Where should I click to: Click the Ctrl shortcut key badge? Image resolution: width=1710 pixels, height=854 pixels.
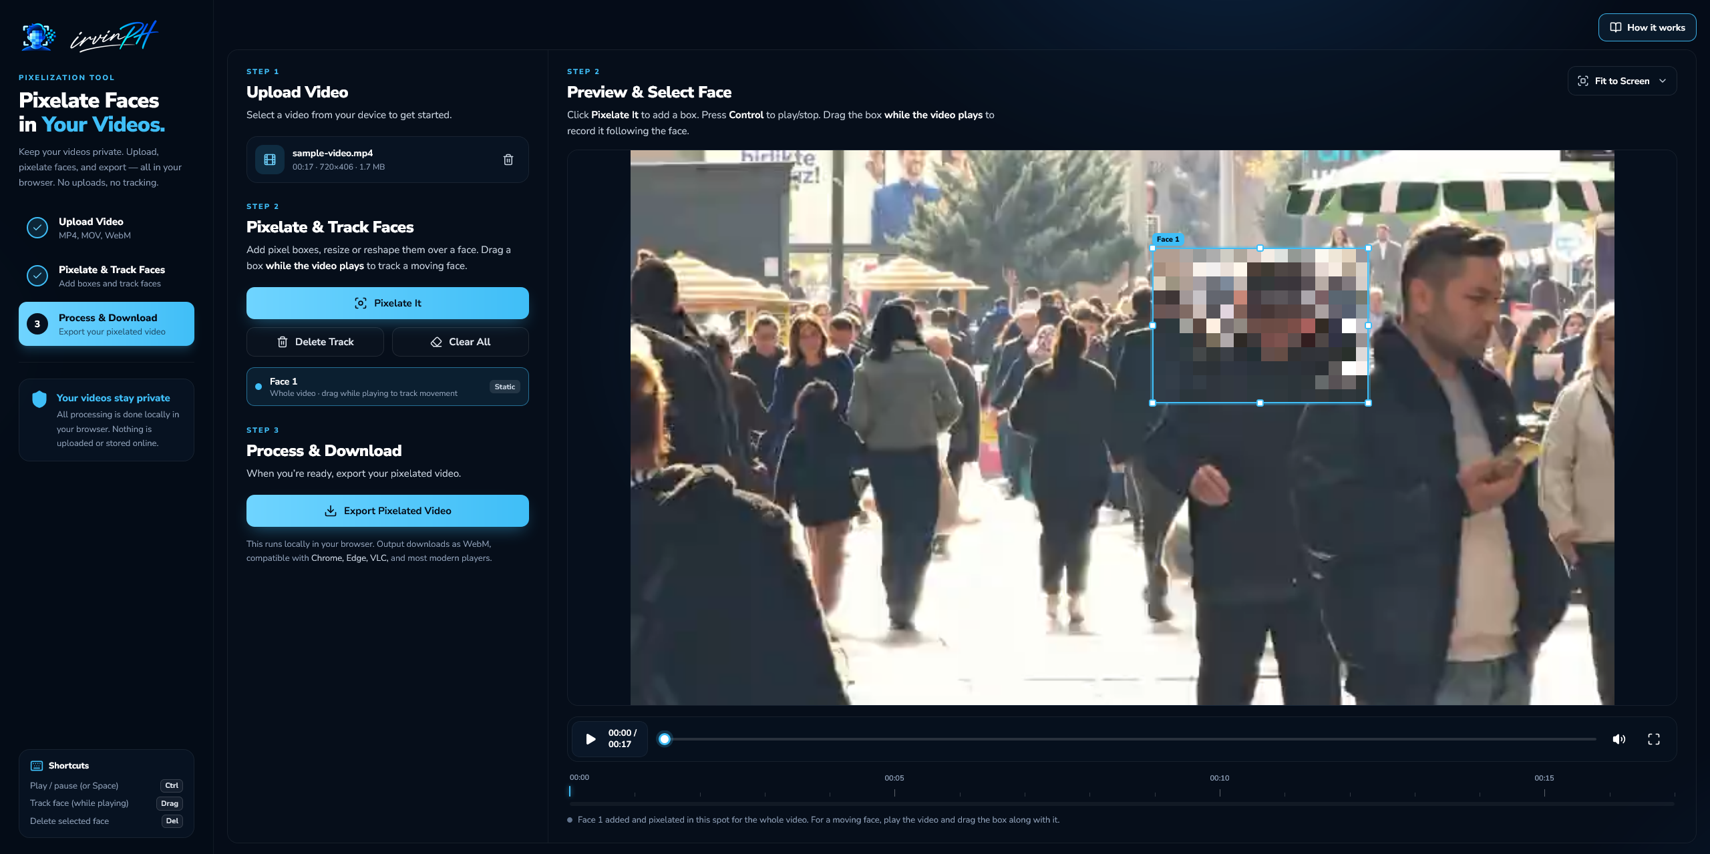pyautogui.click(x=172, y=786)
